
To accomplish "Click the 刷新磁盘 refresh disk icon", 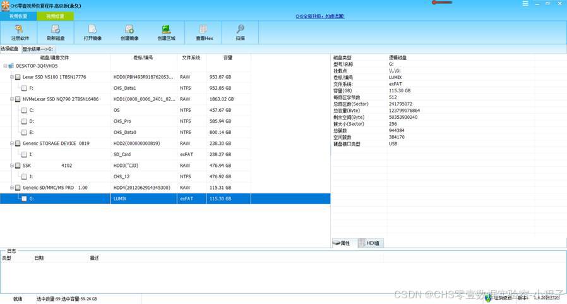I will point(56,29).
